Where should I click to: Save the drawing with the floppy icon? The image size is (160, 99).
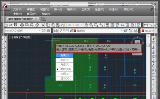point(16,25)
